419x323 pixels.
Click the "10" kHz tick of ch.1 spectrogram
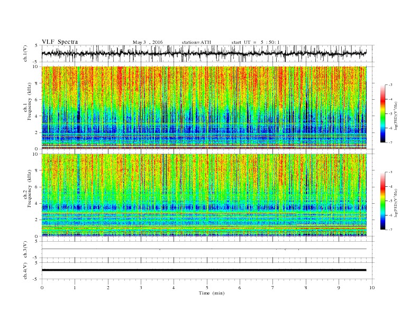[37, 66]
